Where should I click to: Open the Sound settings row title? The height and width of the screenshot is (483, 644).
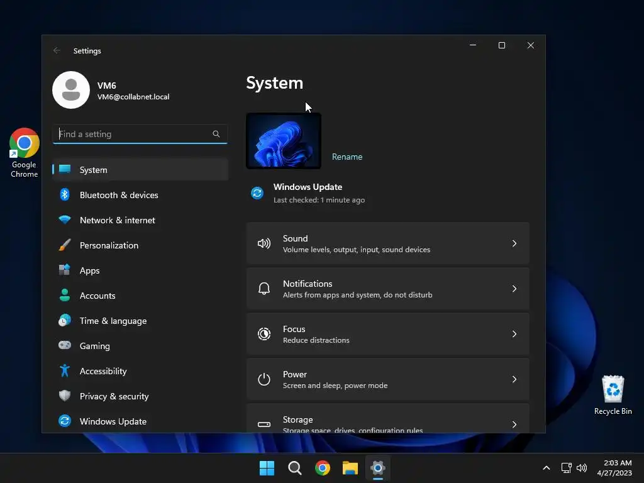tap(296, 238)
